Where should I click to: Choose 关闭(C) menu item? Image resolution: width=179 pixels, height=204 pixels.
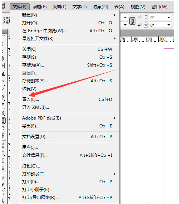pos(70,49)
